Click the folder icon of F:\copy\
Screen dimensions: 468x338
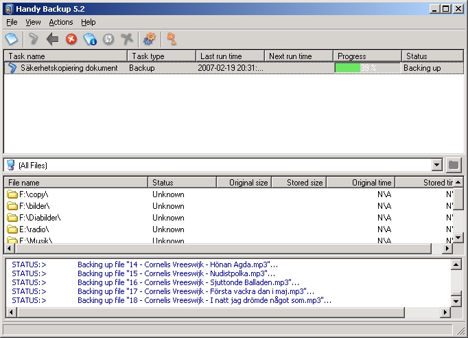[12, 194]
